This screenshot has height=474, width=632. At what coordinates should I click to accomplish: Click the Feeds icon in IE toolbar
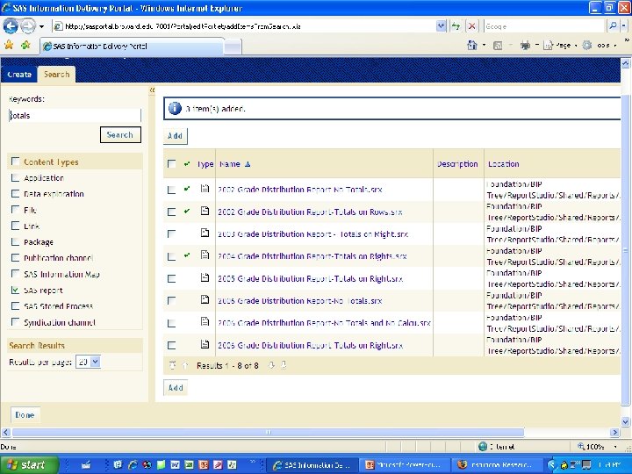tap(498, 46)
